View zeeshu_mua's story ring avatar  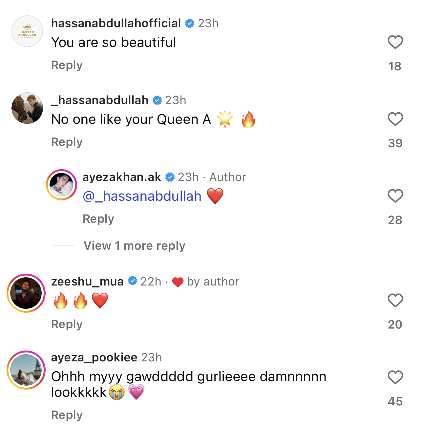pos(26,293)
